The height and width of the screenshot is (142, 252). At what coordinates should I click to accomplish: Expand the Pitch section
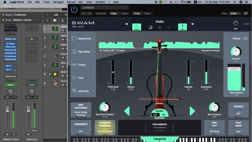83,78
